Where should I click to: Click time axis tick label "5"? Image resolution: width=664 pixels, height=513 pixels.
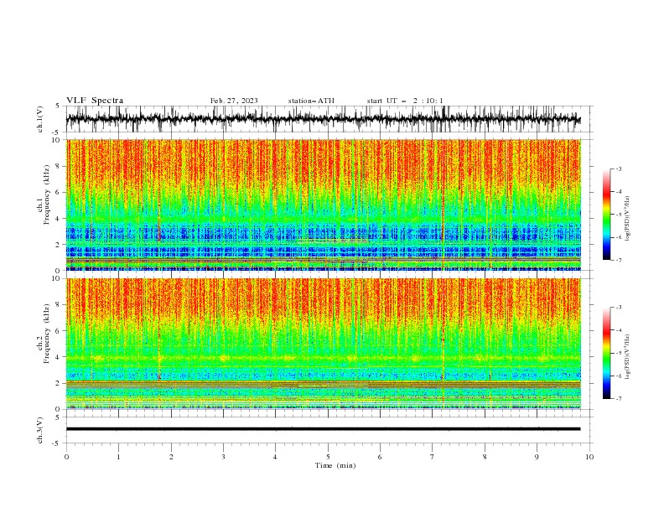tap(328, 457)
